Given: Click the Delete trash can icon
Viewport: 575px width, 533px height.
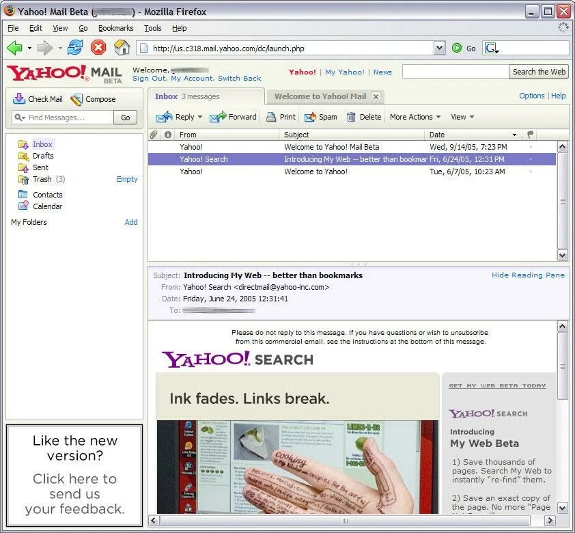Looking at the screenshot, I should click(x=351, y=117).
